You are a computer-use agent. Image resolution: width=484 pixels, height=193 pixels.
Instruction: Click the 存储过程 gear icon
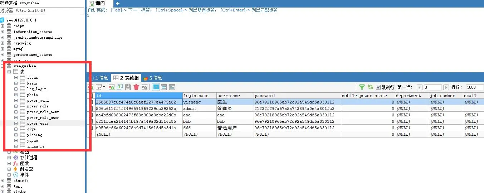pyautogui.click(x=16, y=158)
